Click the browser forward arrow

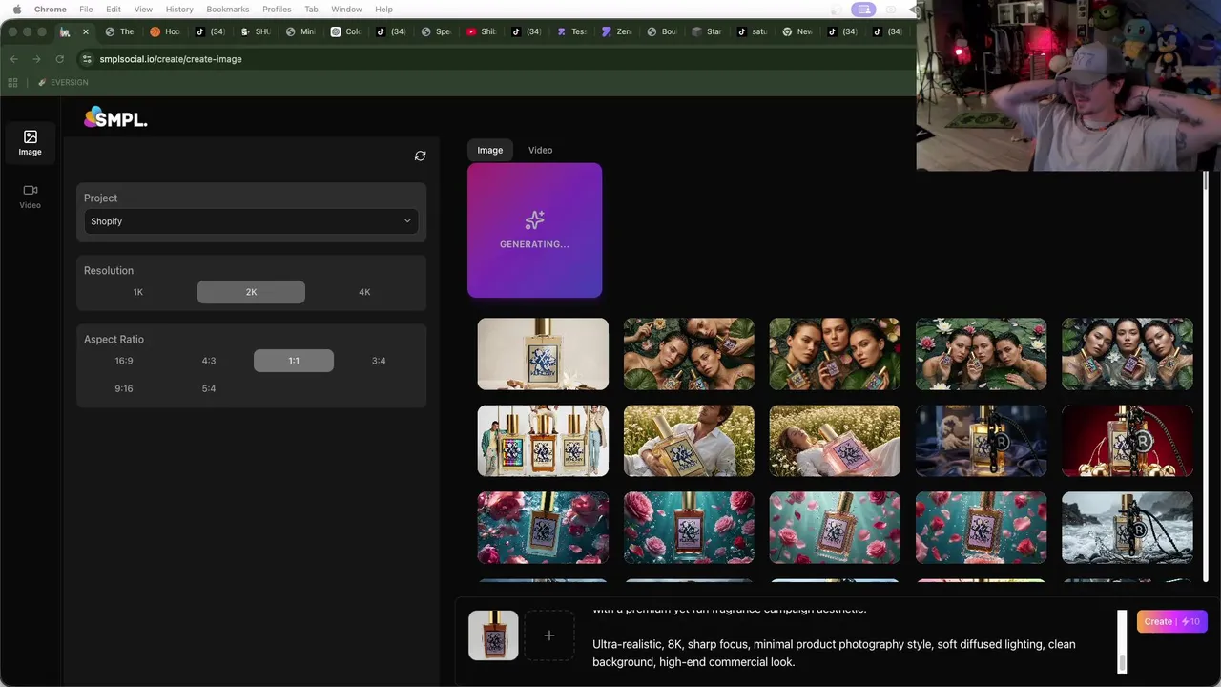[36, 59]
